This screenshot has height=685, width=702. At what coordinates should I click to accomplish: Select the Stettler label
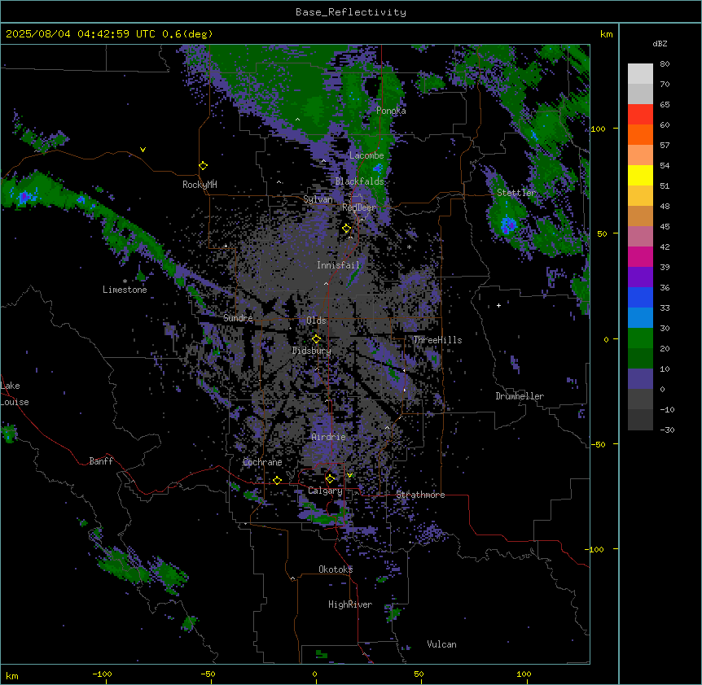pos(516,193)
